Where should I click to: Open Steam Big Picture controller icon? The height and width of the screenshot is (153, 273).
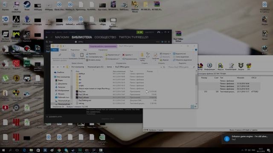[x=158, y=32]
